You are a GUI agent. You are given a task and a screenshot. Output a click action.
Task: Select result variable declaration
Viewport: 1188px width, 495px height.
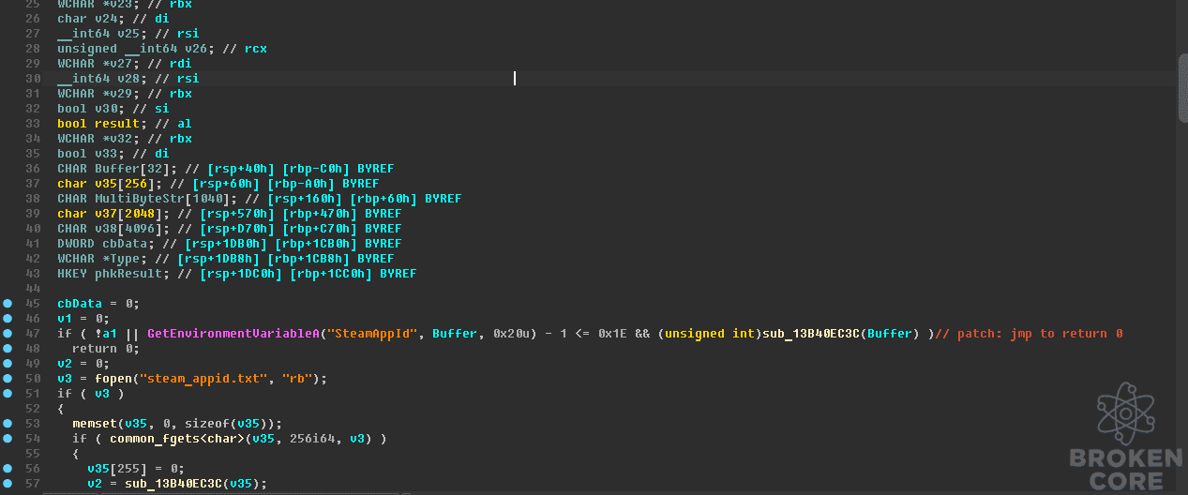click(117, 124)
